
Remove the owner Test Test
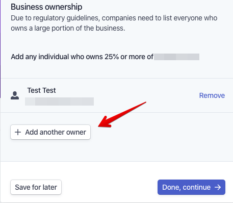pos(212,95)
